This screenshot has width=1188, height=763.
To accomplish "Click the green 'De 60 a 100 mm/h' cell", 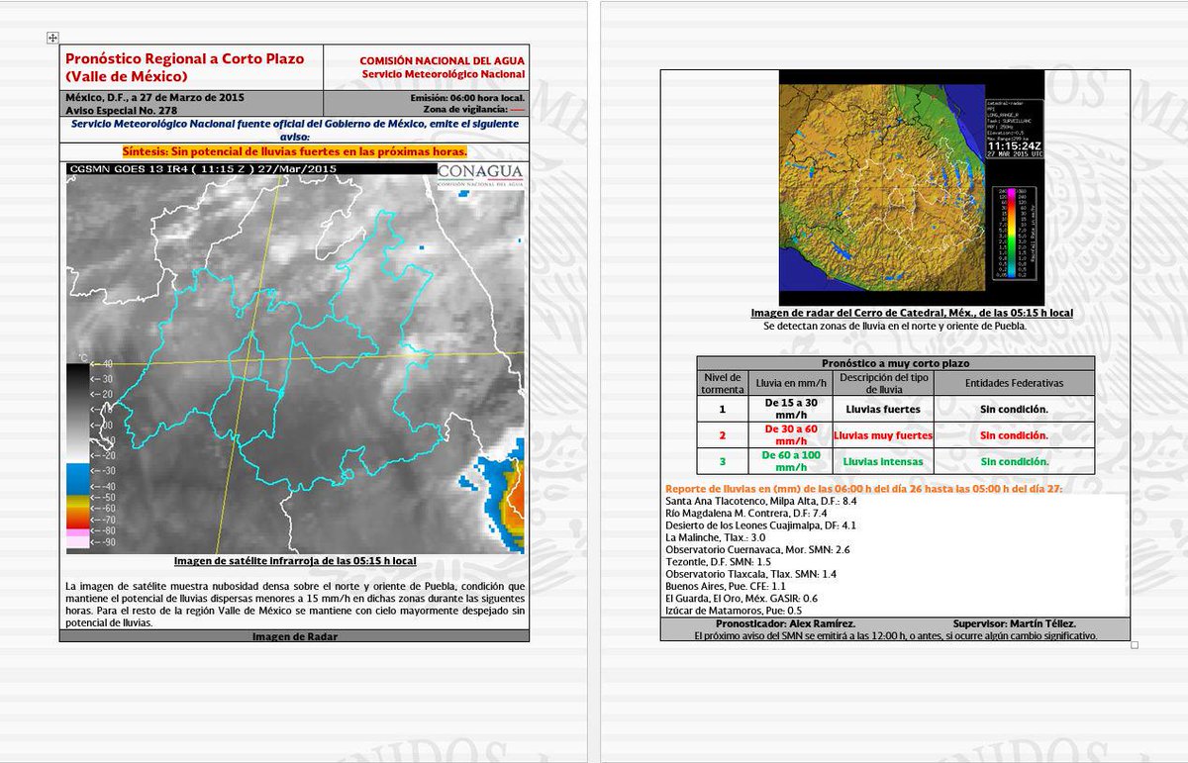I will (789, 461).
